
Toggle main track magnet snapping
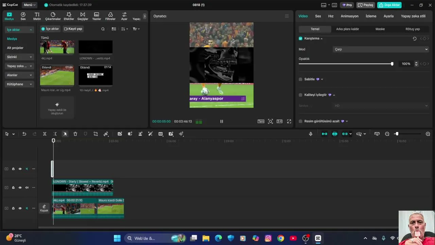(325, 134)
